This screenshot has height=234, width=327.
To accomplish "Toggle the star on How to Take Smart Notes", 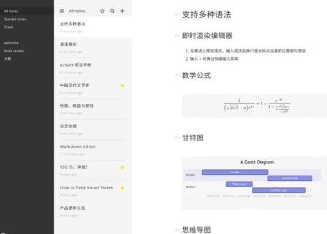I will pyautogui.click(x=122, y=188).
